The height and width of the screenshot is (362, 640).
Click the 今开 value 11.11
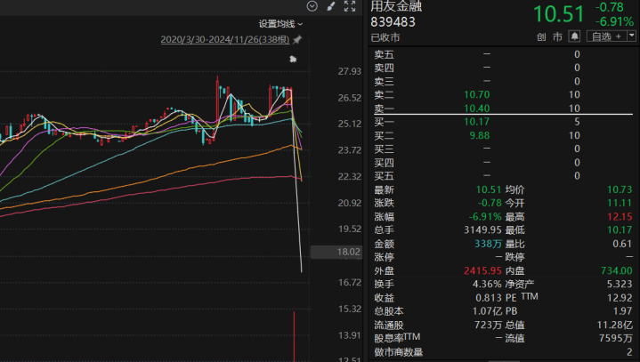(x=620, y=203)
